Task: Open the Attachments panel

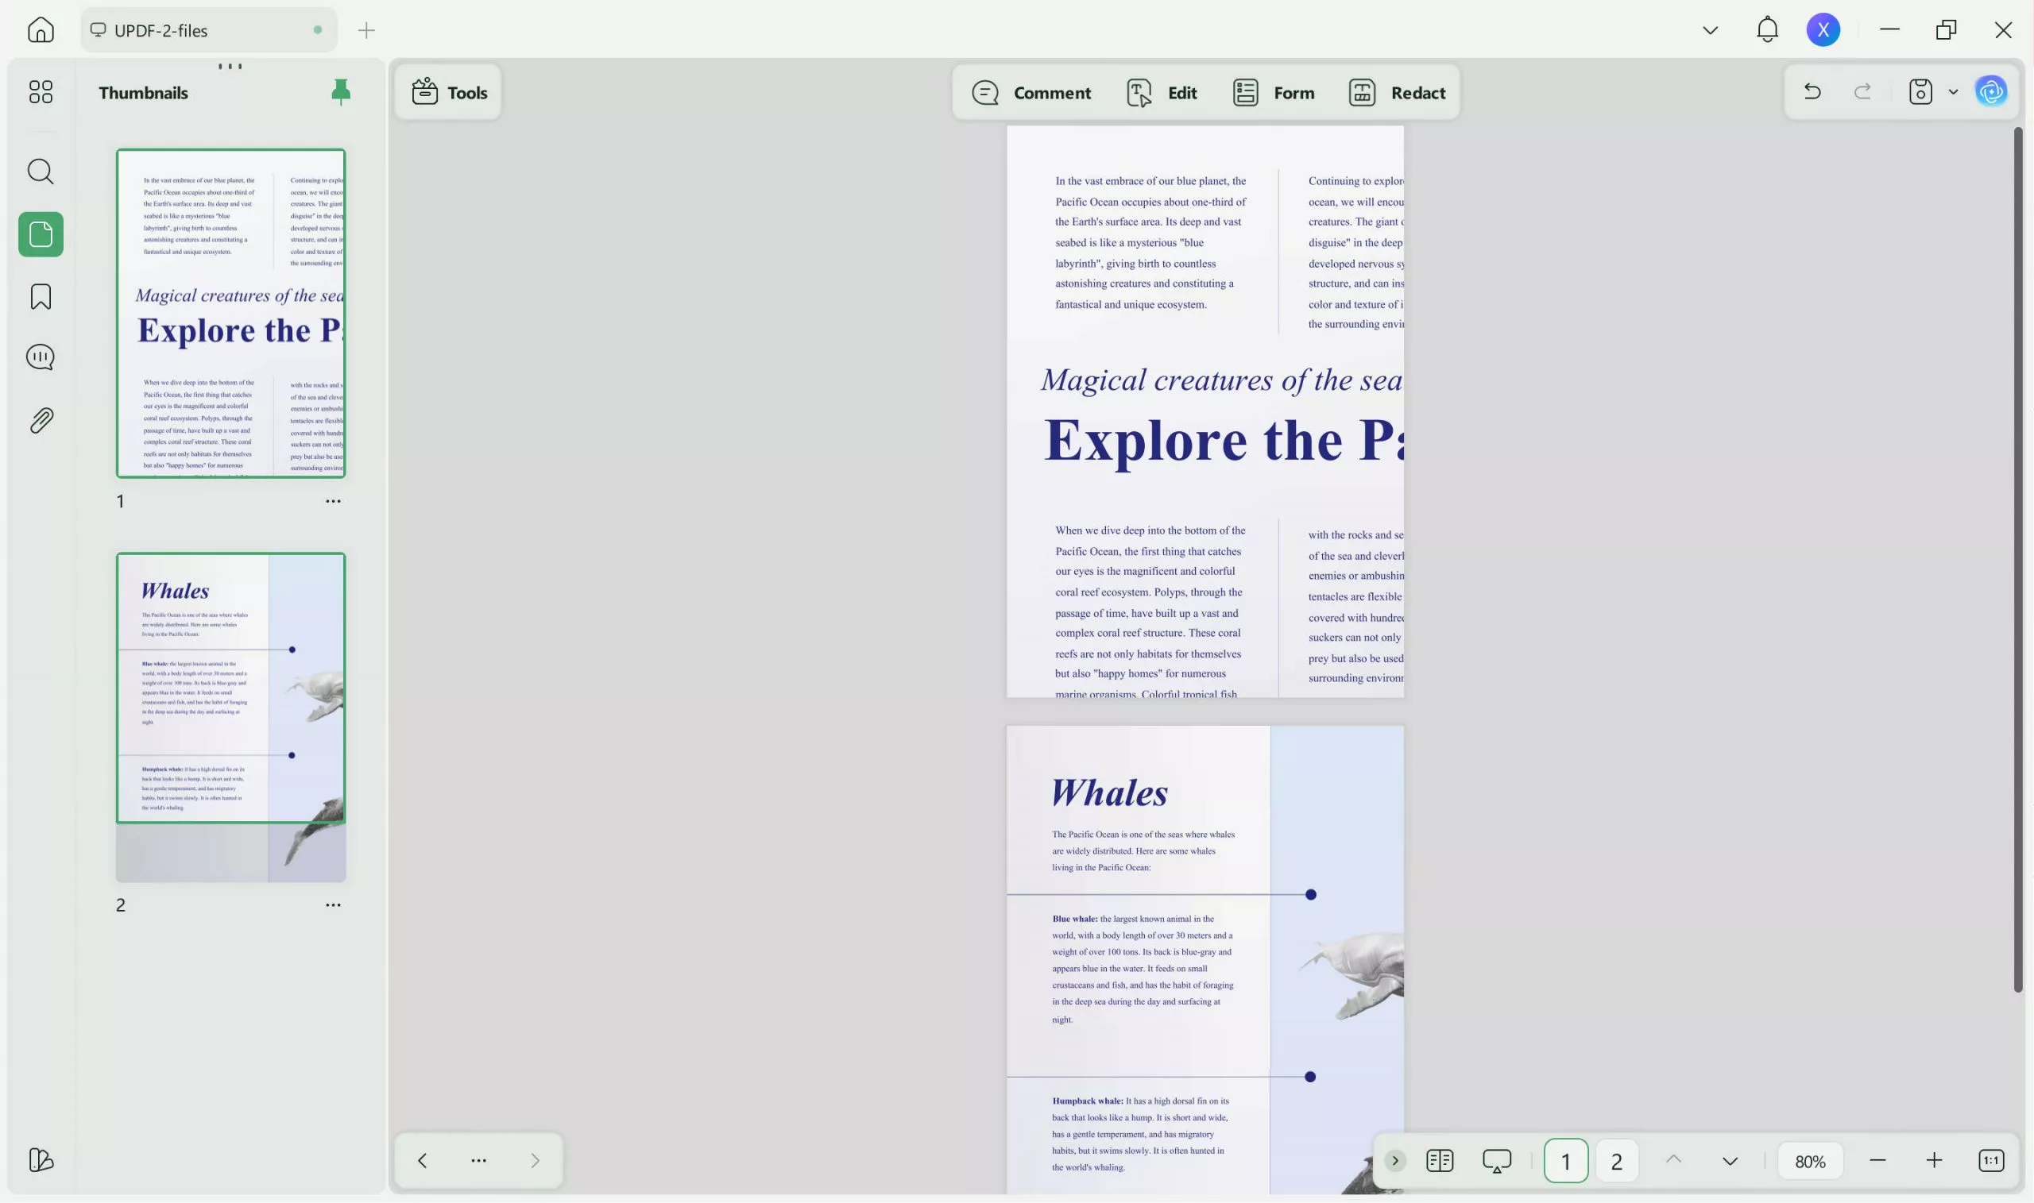Action: pyautogui.click(x=40, y=418)
